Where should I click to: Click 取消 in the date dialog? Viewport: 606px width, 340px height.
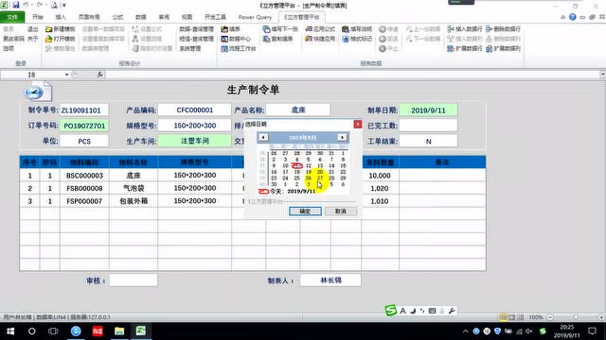point(341,212)
